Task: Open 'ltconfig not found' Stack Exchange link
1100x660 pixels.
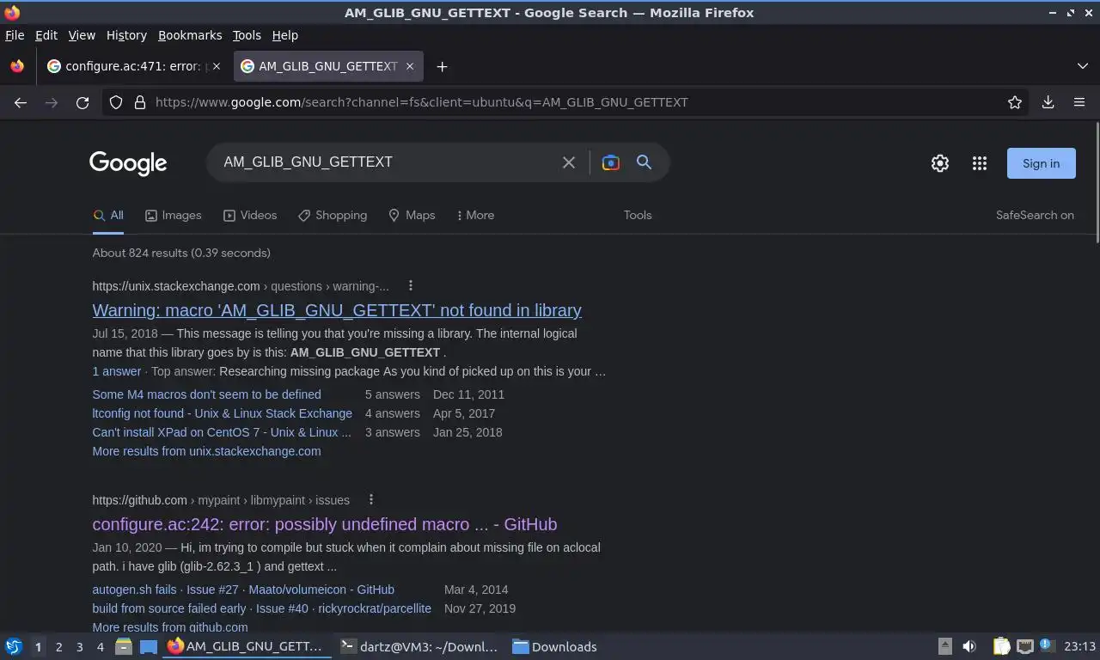Action: click(222, 413)
